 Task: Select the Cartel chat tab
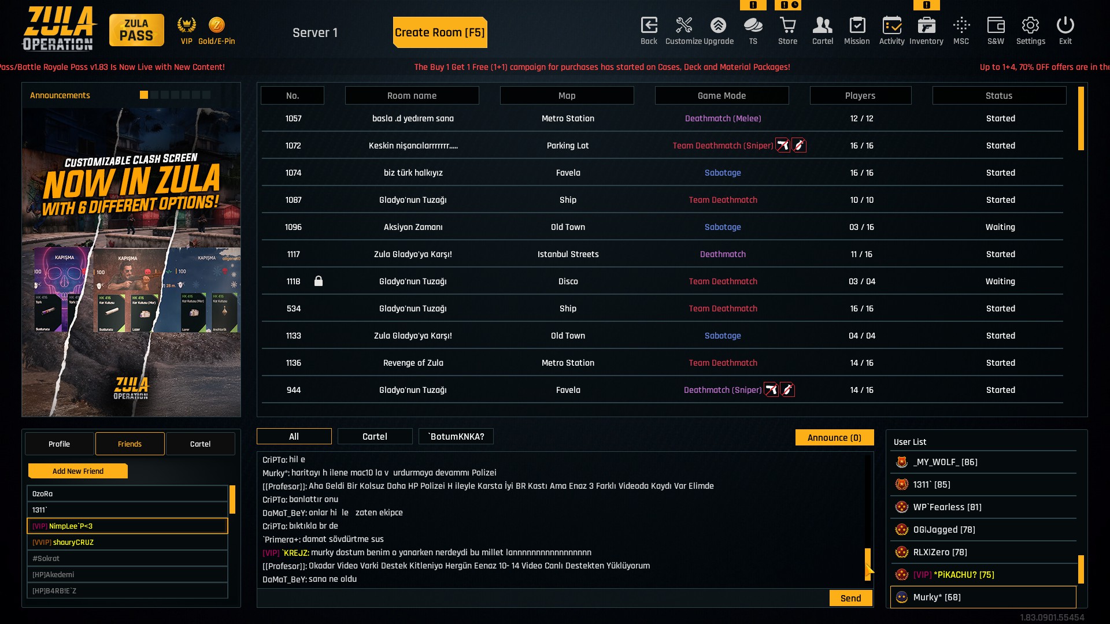(375, 436)
